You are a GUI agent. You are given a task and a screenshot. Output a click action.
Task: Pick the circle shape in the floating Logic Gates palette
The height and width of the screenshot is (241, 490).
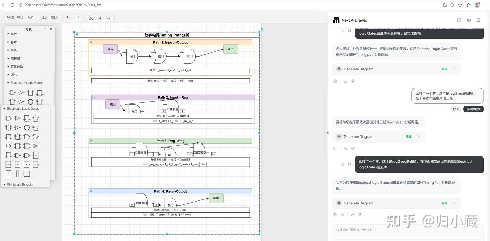point(27,128)
